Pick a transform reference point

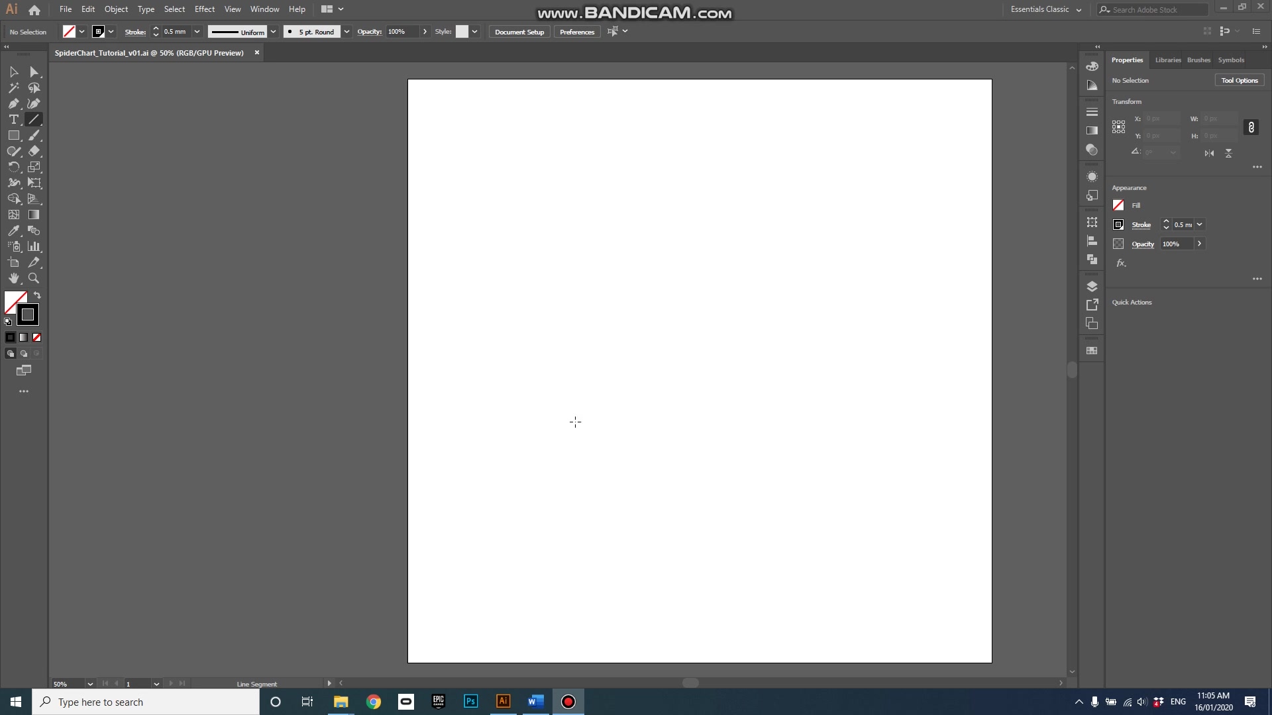point(1118,127)
